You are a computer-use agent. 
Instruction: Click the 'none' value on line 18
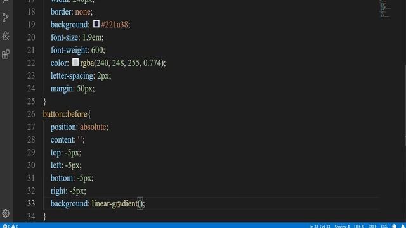82,12
